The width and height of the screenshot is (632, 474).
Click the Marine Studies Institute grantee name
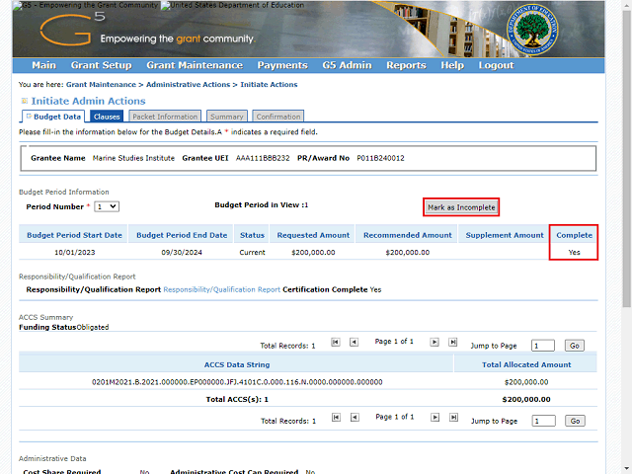133,158
